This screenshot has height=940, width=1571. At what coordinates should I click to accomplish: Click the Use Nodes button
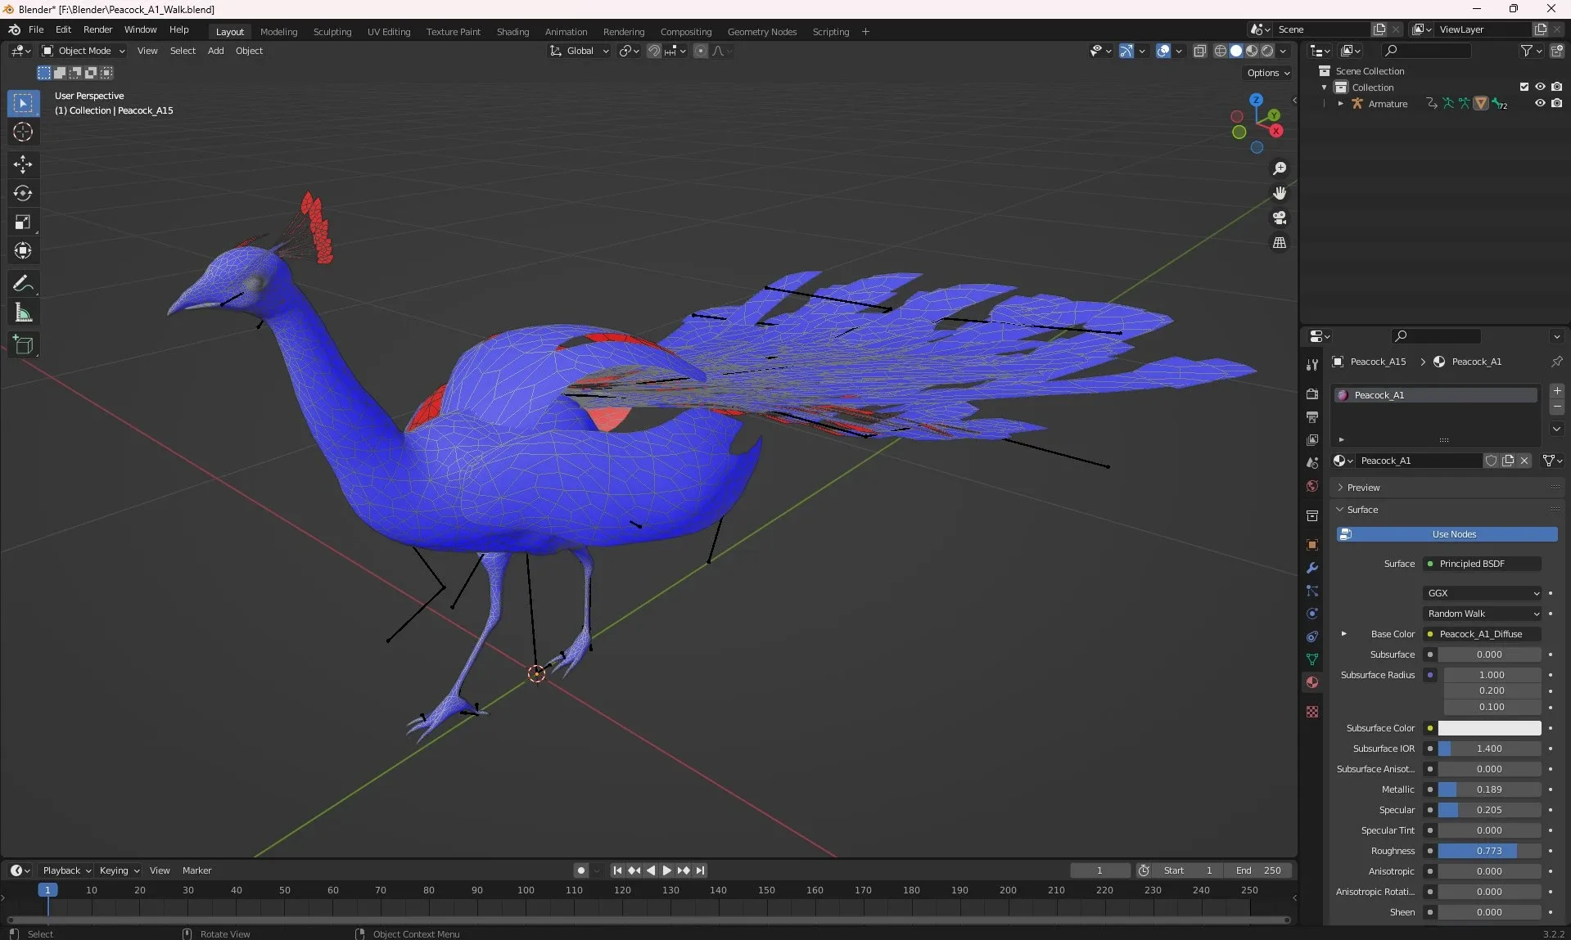click(1447, 534)
